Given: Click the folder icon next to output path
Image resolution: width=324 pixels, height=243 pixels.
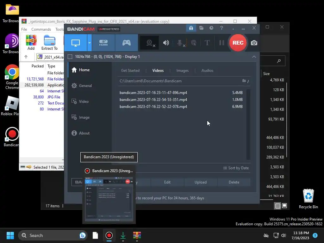Looking at the screenshot, I should [x=244, y=81].
